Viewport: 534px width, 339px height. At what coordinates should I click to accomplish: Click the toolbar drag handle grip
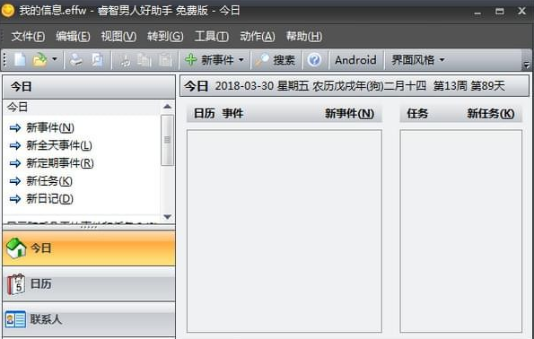click(4, 60)
